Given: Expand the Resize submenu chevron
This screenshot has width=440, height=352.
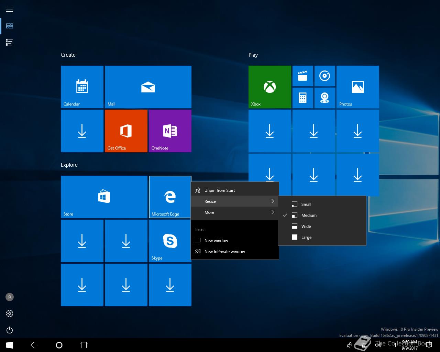Looking at the screenshot, I should pyautogui.click(x=273, y=201).
